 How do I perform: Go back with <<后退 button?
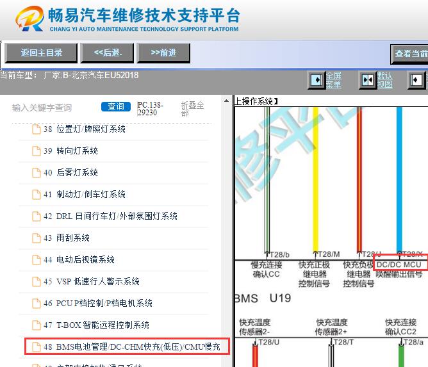[107, 53]
